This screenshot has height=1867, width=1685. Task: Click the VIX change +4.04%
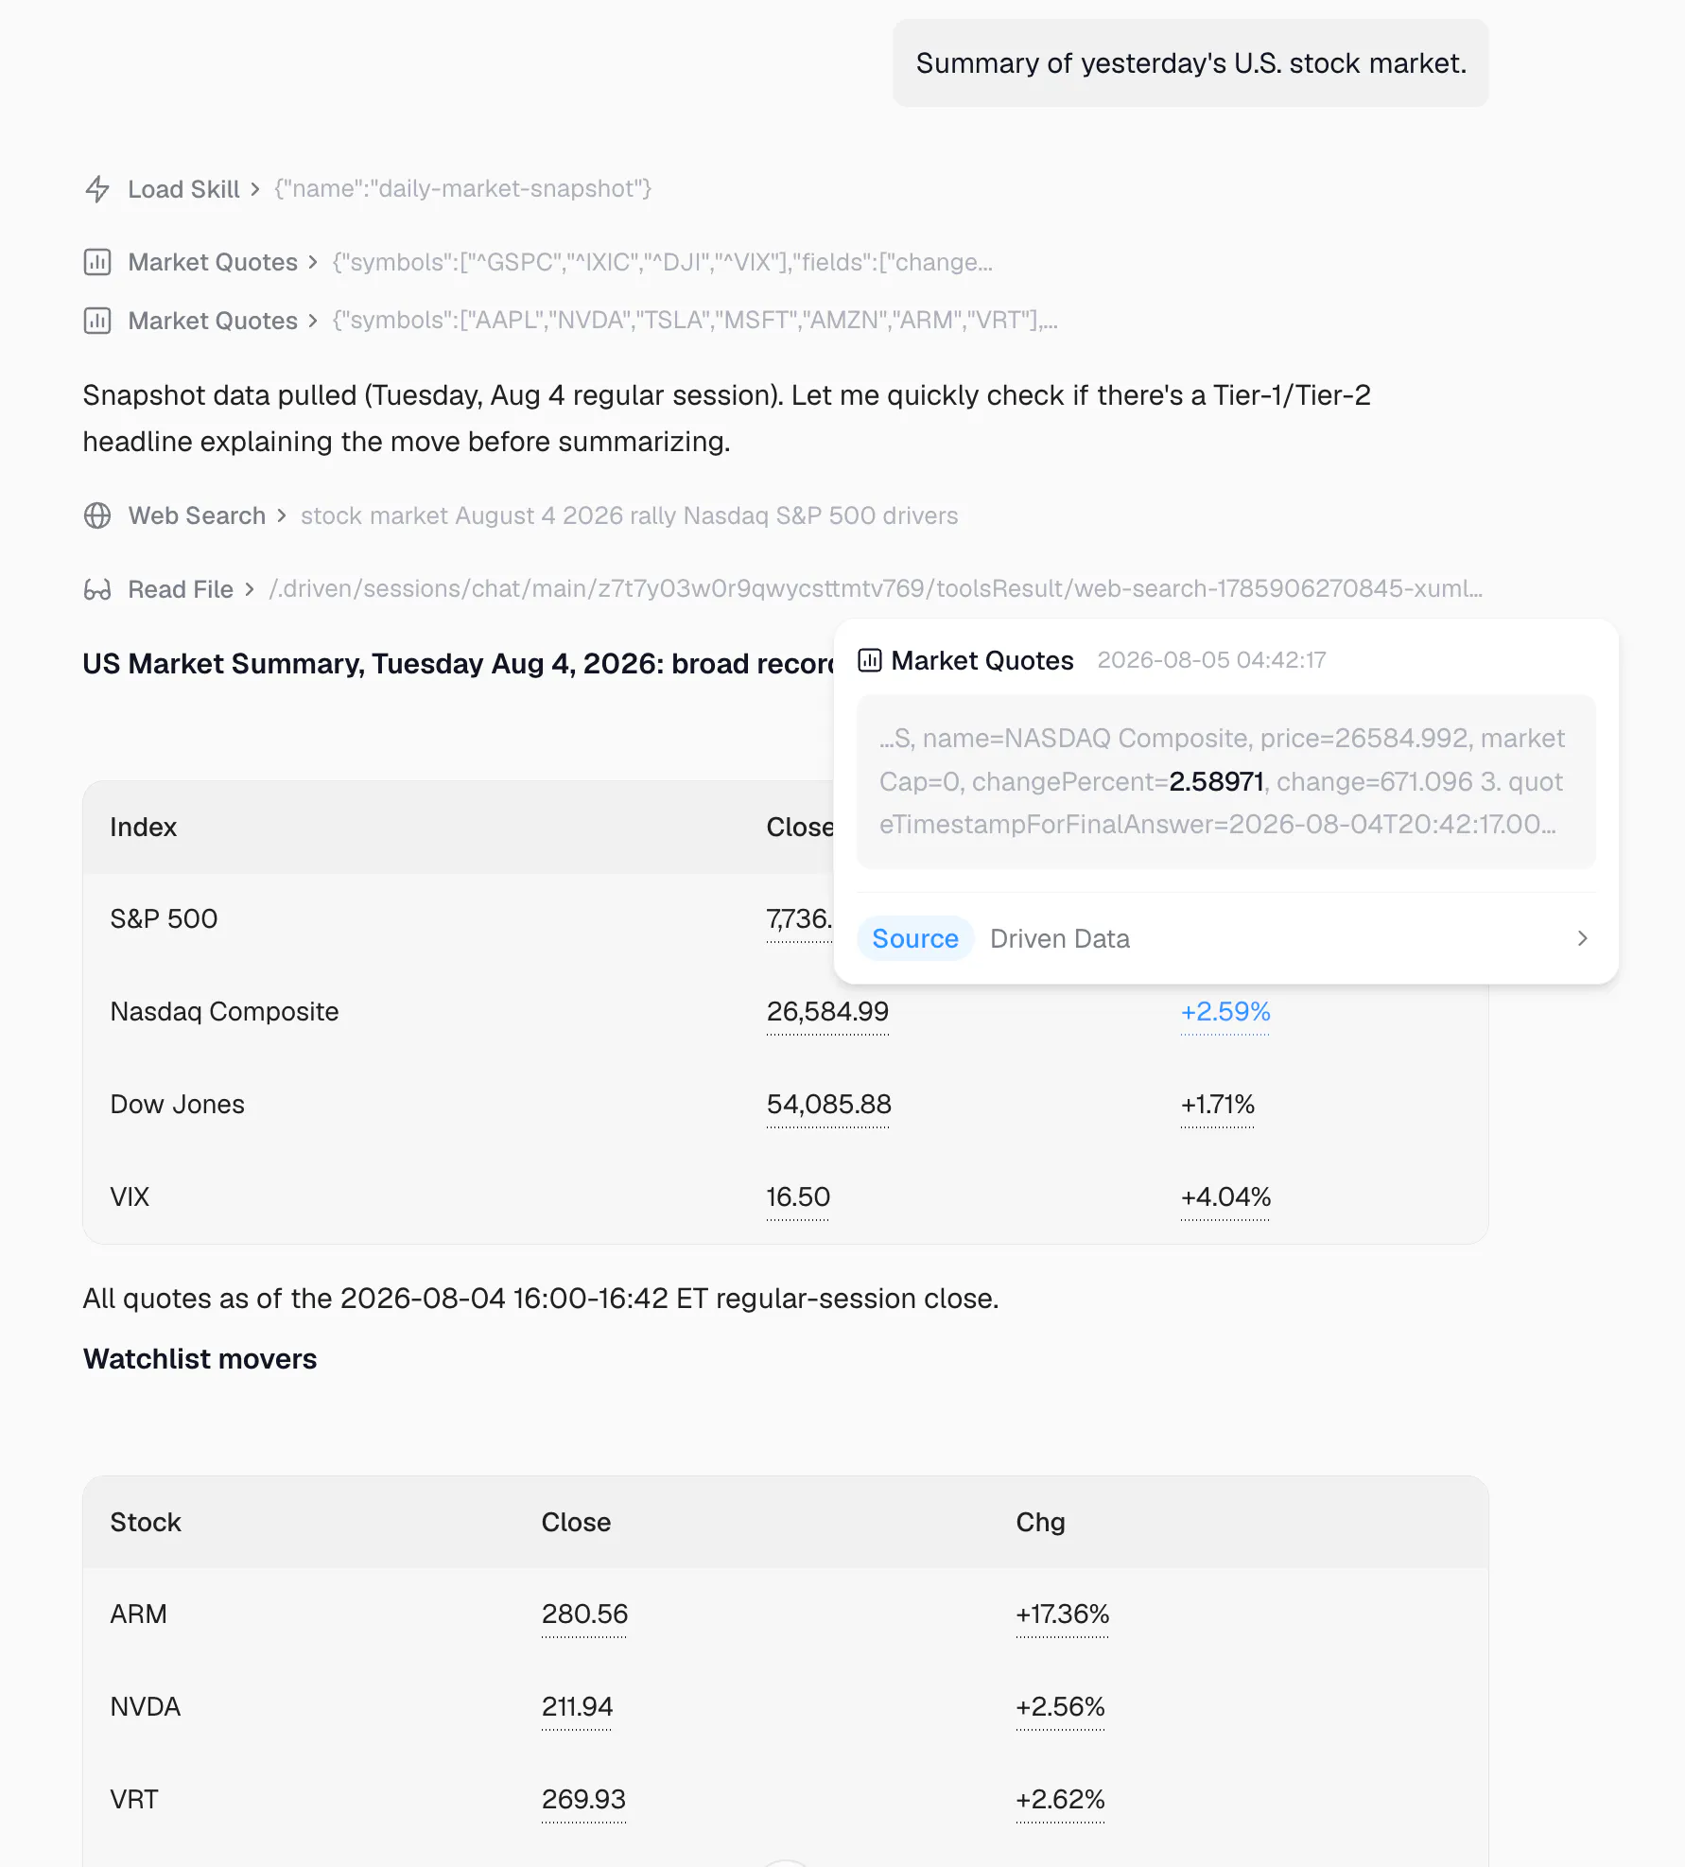[1225, 1197]
